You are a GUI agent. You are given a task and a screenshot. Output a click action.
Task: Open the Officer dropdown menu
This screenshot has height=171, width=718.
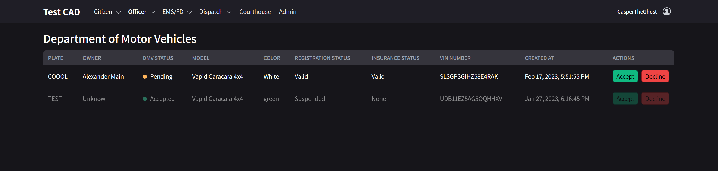click(141, 12)
